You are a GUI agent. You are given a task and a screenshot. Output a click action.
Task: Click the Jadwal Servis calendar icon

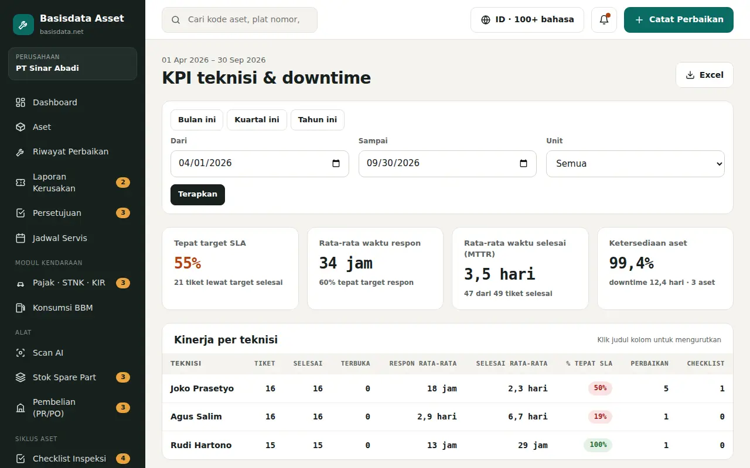coord(21,238)
